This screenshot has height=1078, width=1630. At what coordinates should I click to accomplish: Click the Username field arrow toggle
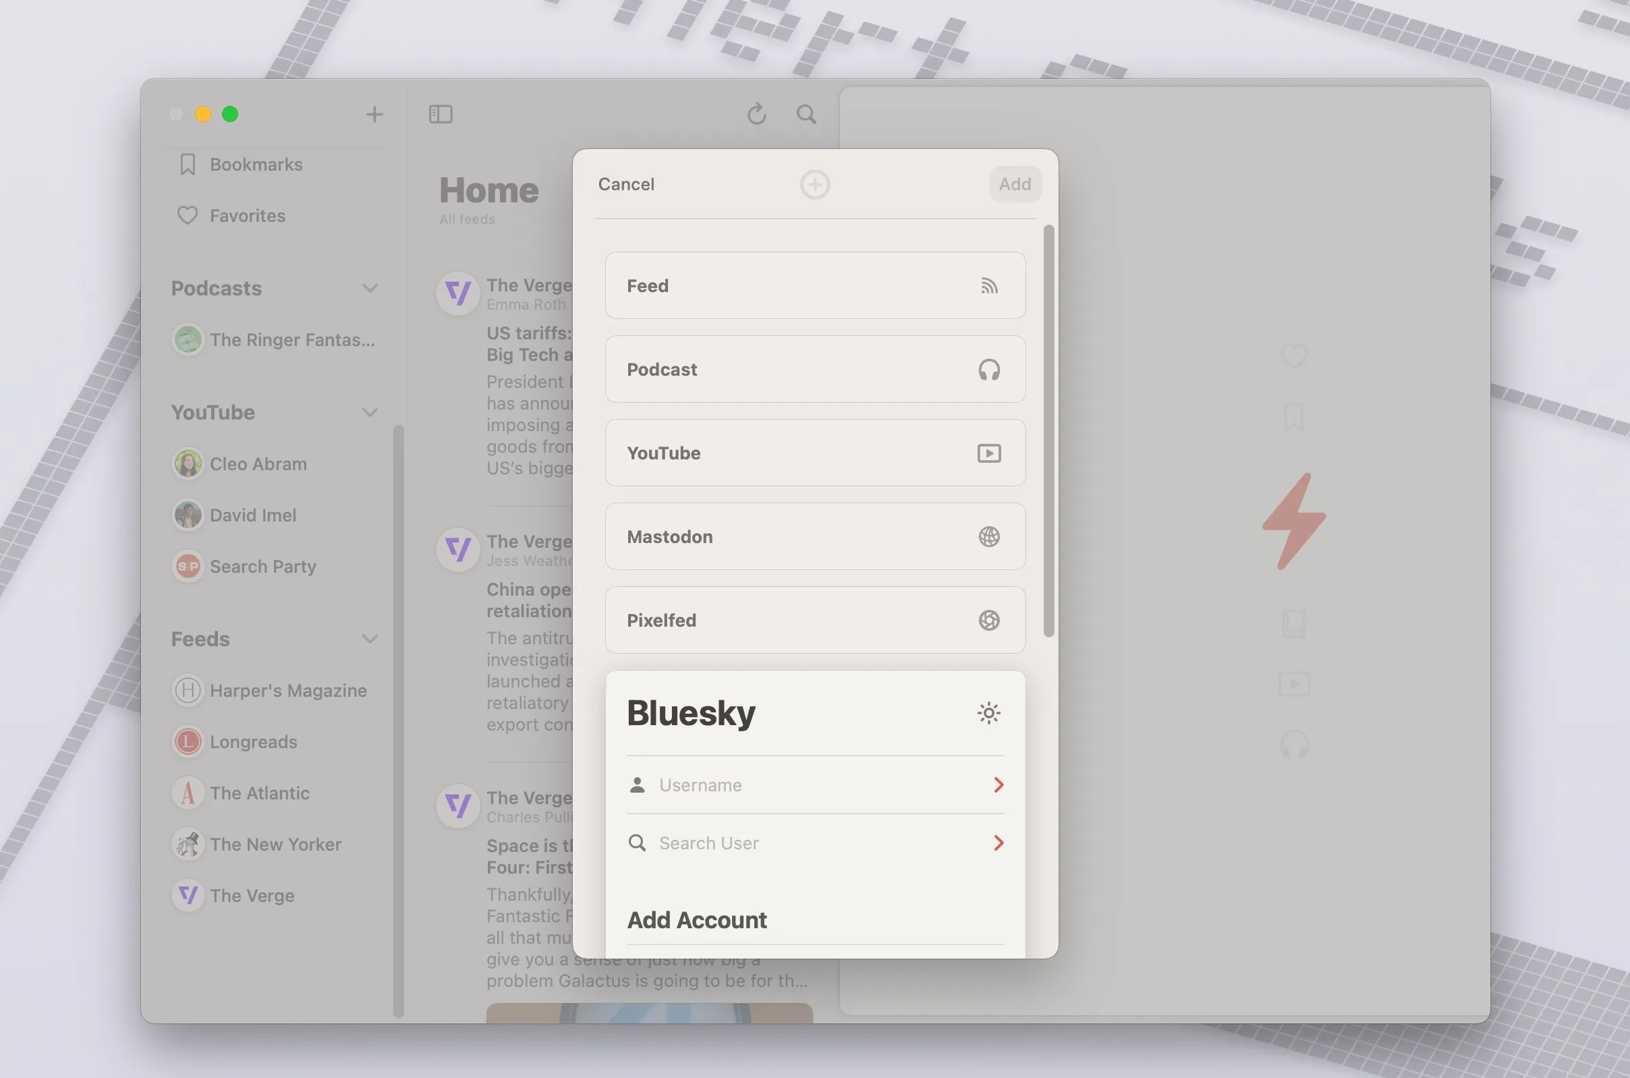click(997, 785)
